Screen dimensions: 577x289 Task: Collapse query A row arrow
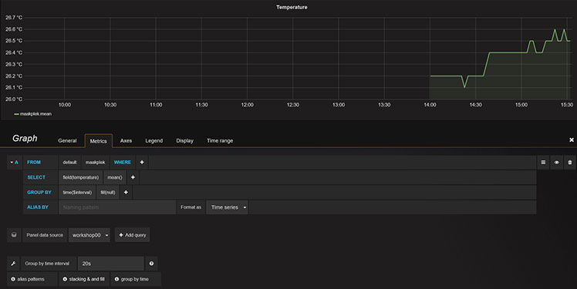coord(12,162)
